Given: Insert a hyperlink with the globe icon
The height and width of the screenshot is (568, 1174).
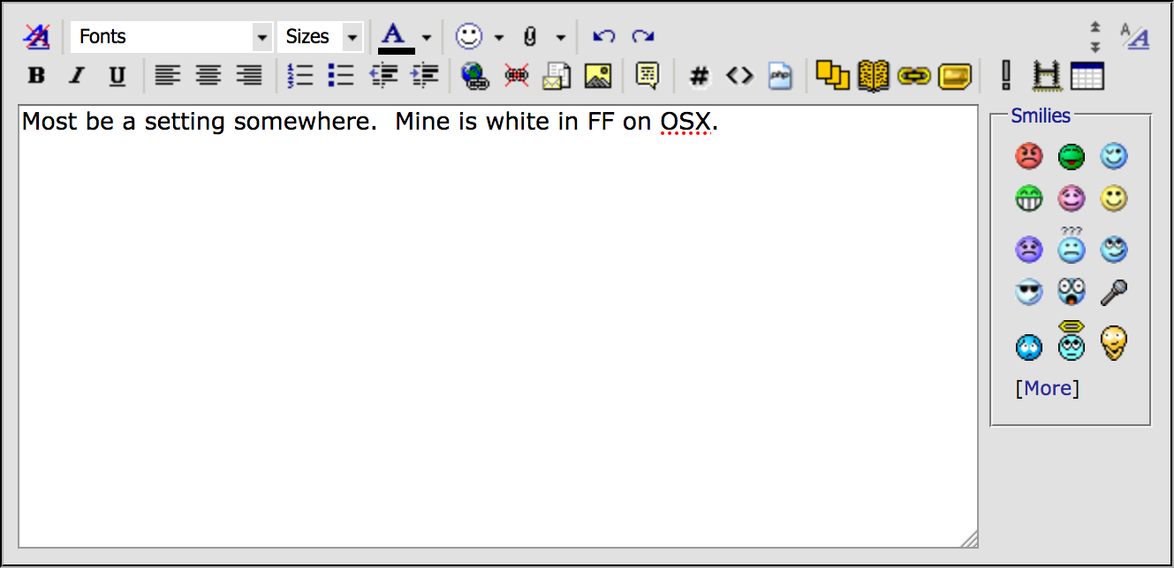Looking at the screenshot, I should point(475,77).
